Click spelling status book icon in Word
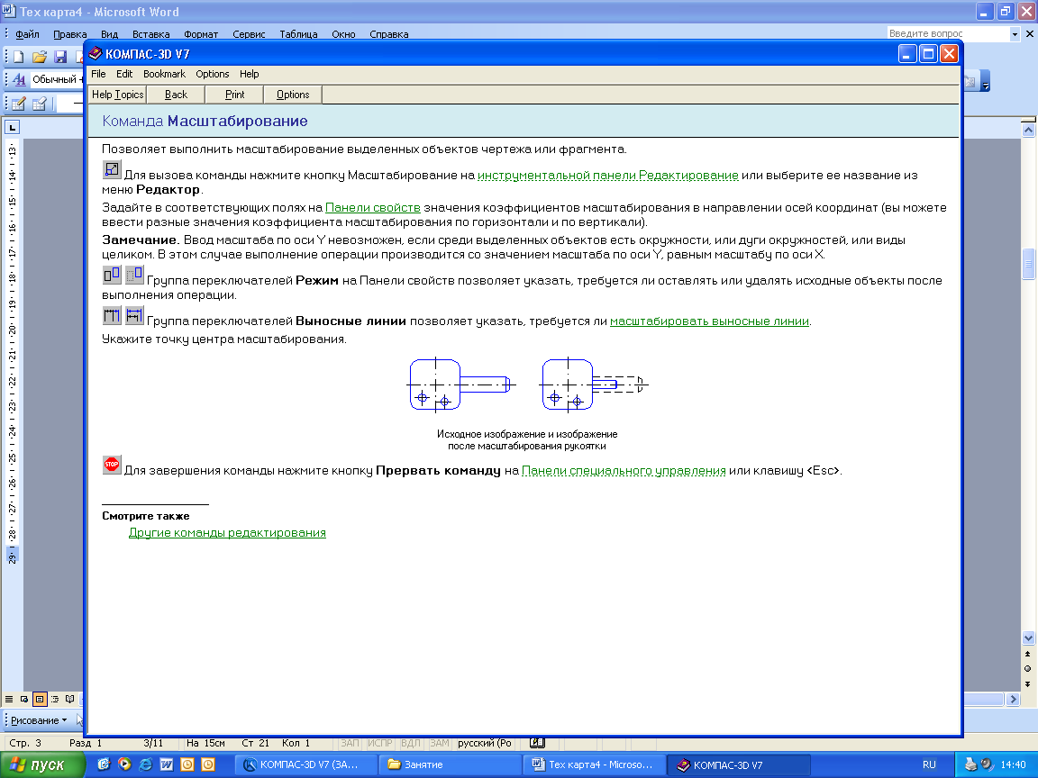 click(538, 743)
